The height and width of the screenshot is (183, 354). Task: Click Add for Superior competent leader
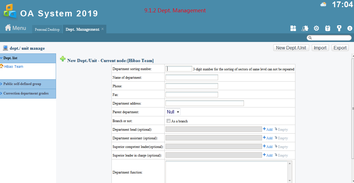click(268, 147)
